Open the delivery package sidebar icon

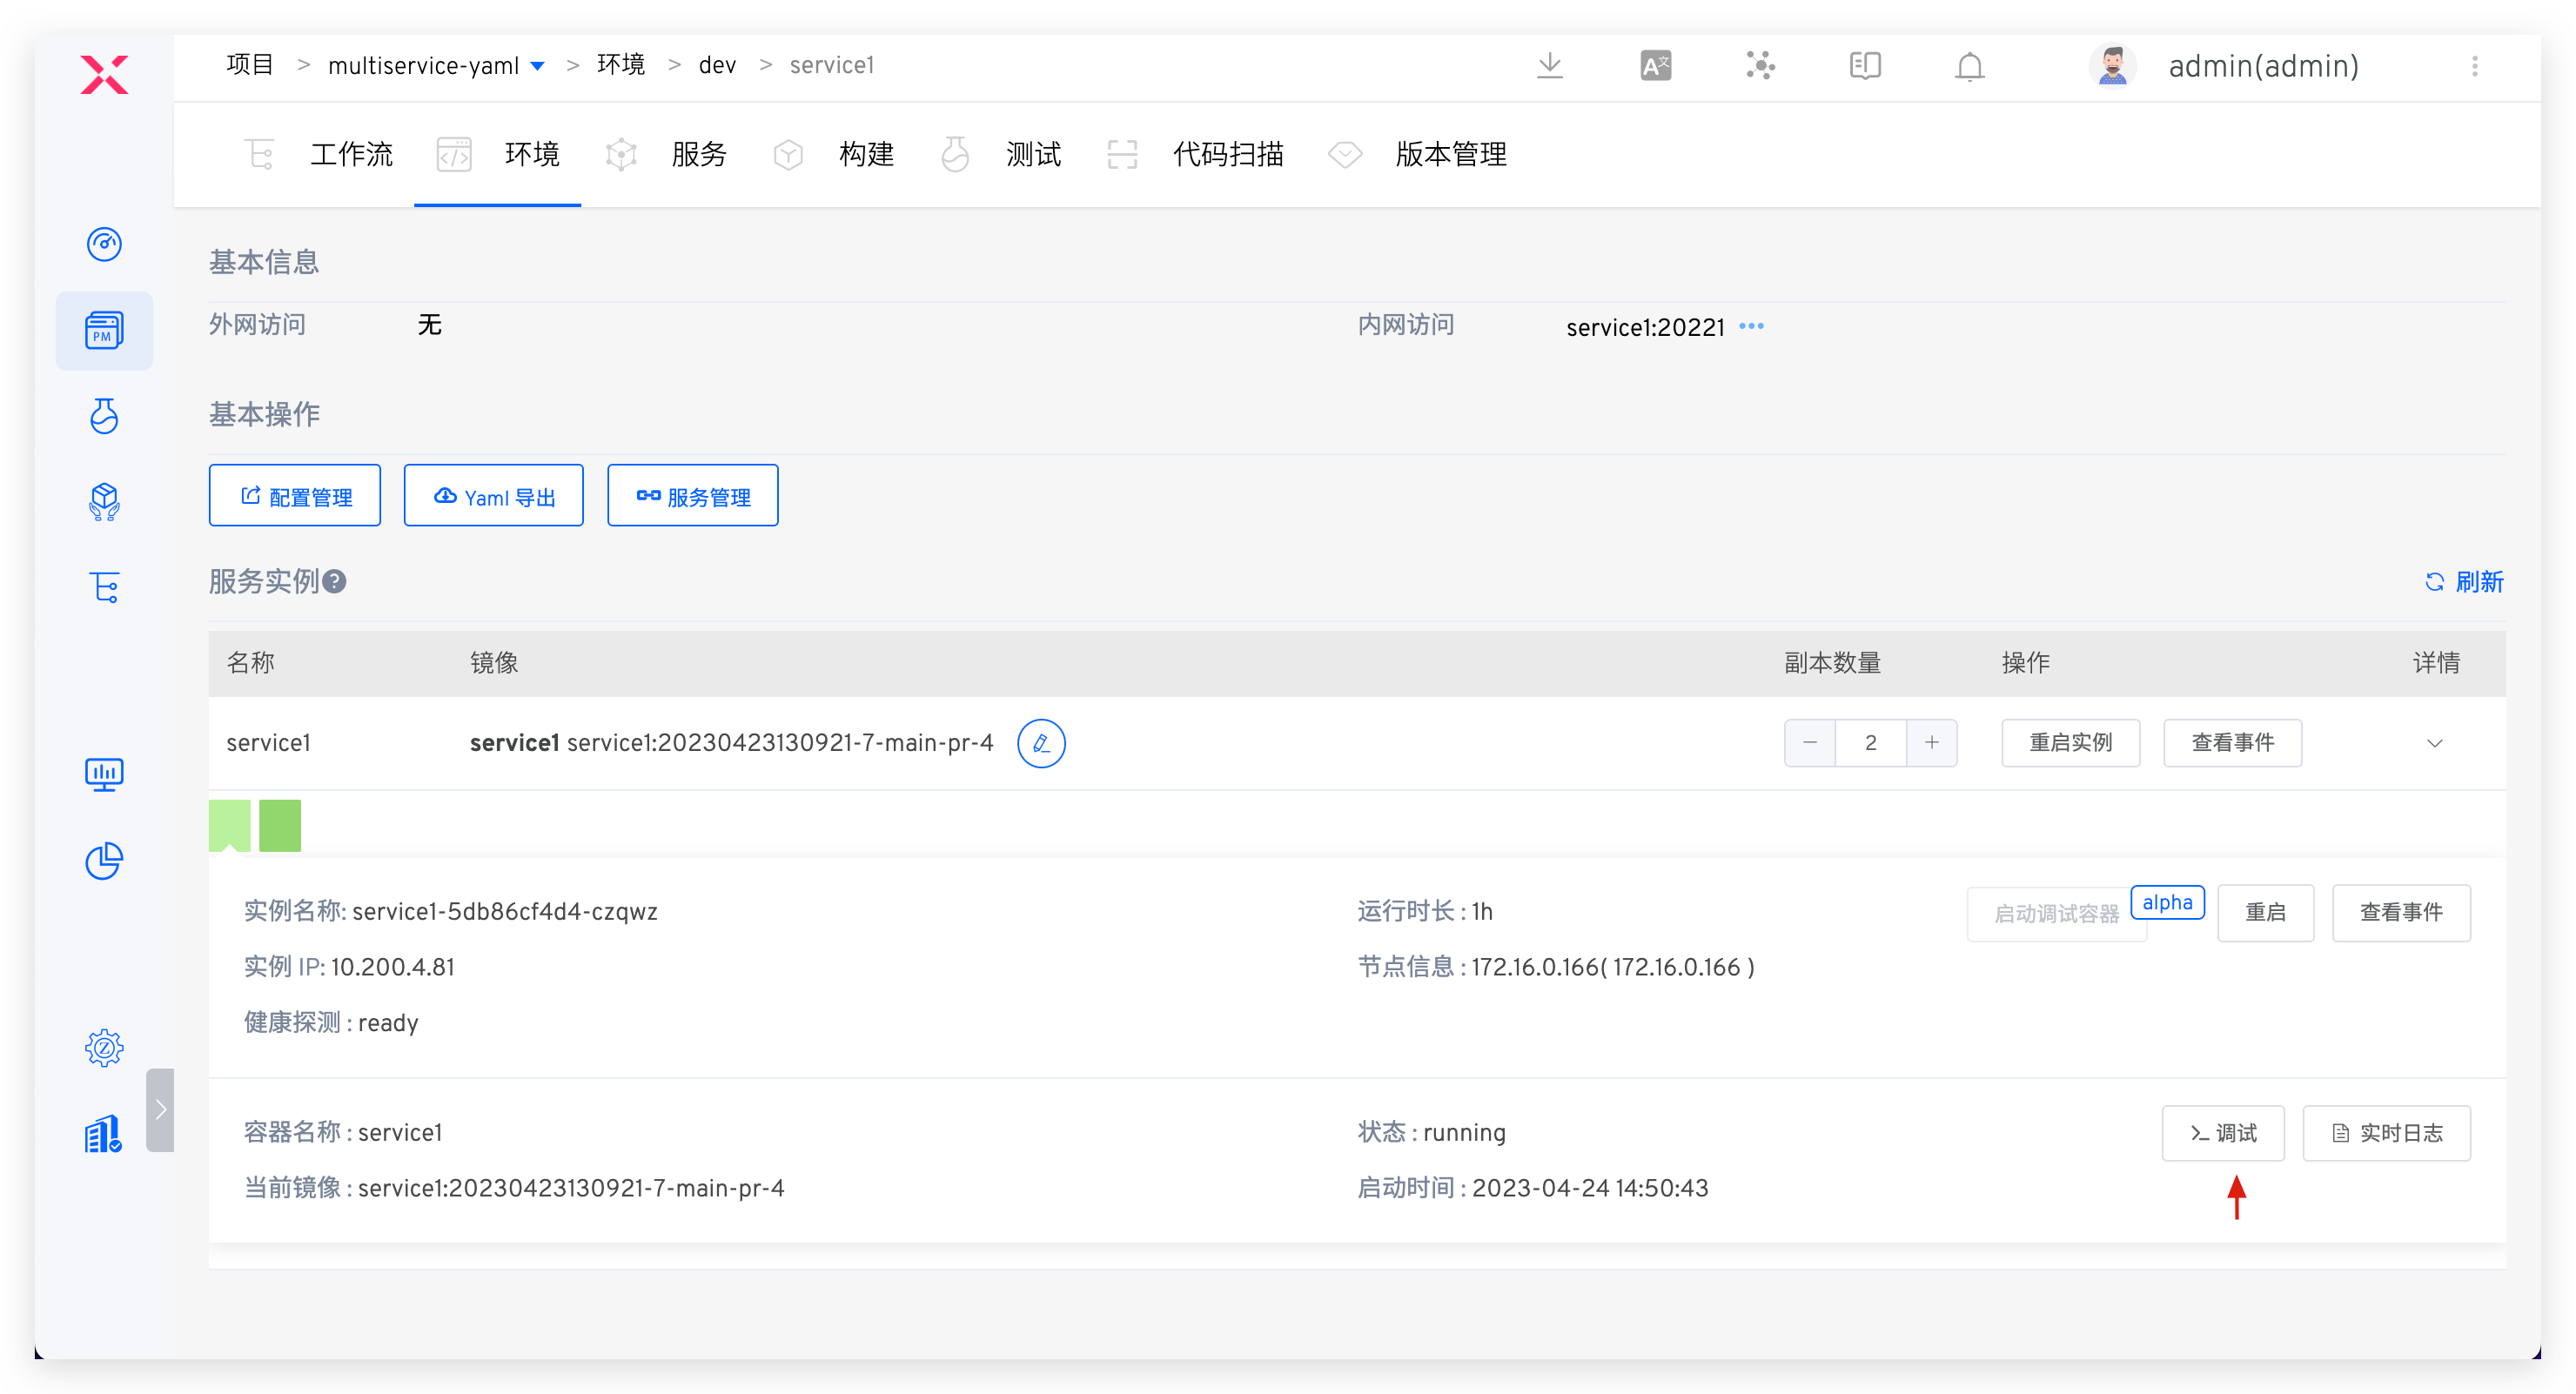click(104, 502)
